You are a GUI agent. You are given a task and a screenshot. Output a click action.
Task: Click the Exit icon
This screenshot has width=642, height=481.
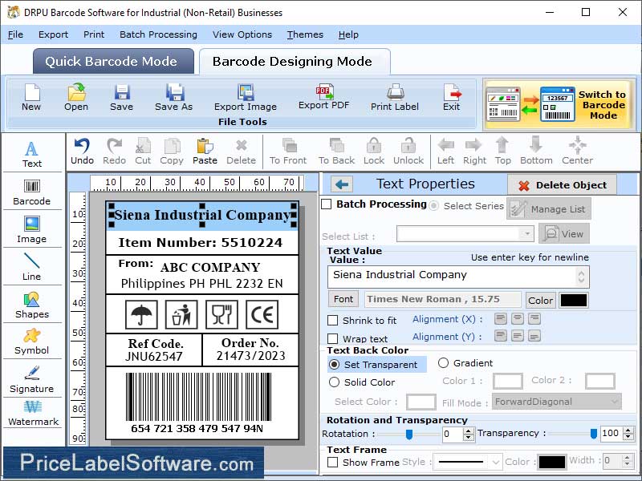(x=452, y=92)
